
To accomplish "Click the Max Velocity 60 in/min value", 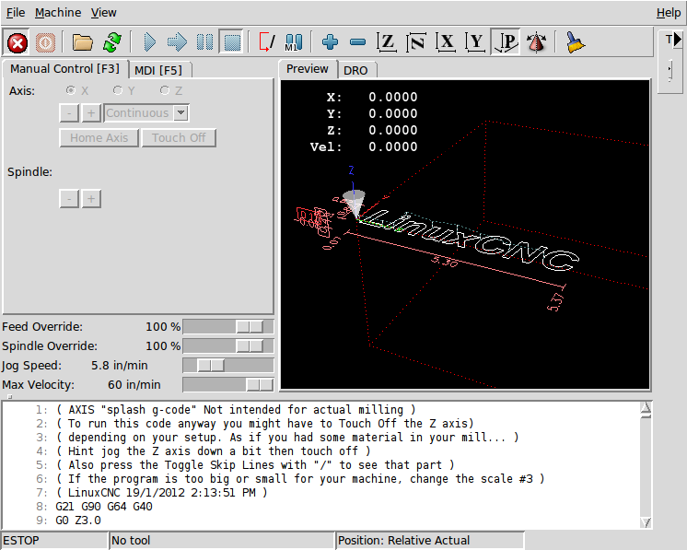I will click(x=134, y=385).
